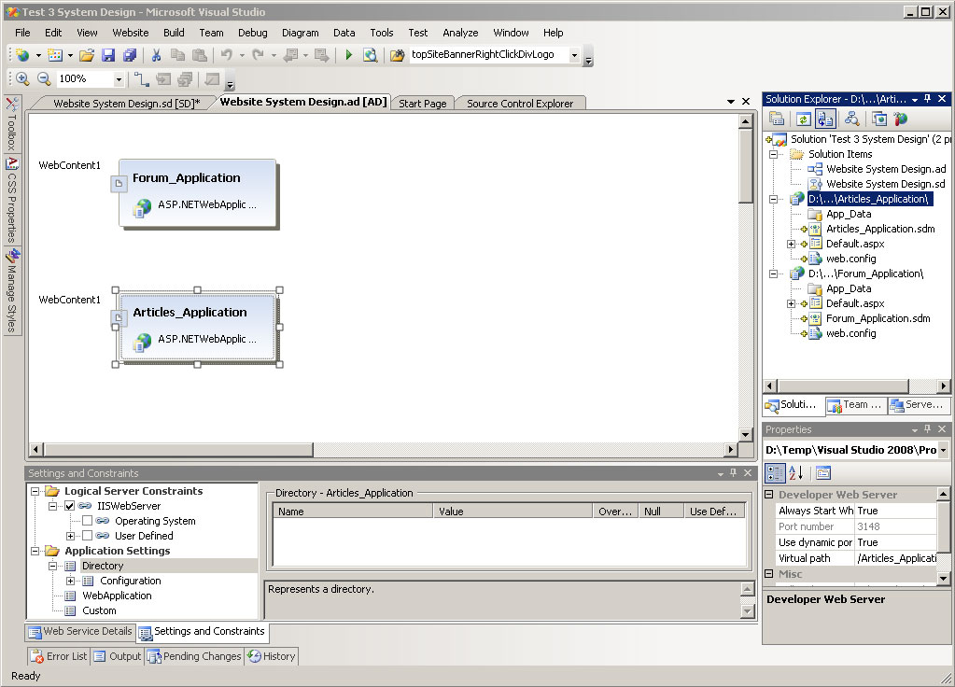The image size is (955, 687).
Task: Switch to the Start Page tab
Action: tap(423, 104)
